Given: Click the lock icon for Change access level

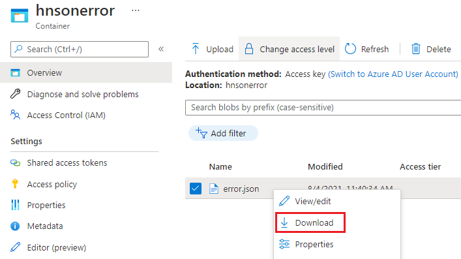Looking at the screenshot, I should coord(249,49).
